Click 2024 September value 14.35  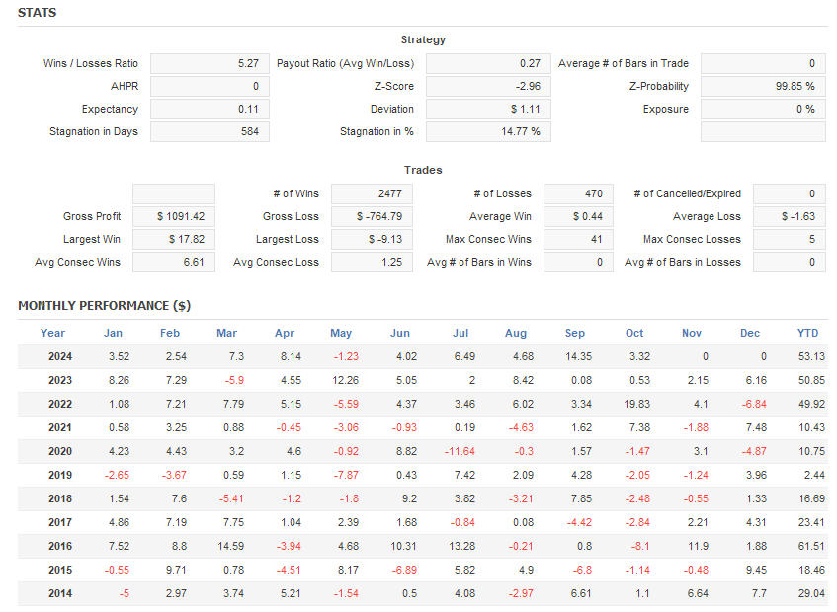(579, 356)
